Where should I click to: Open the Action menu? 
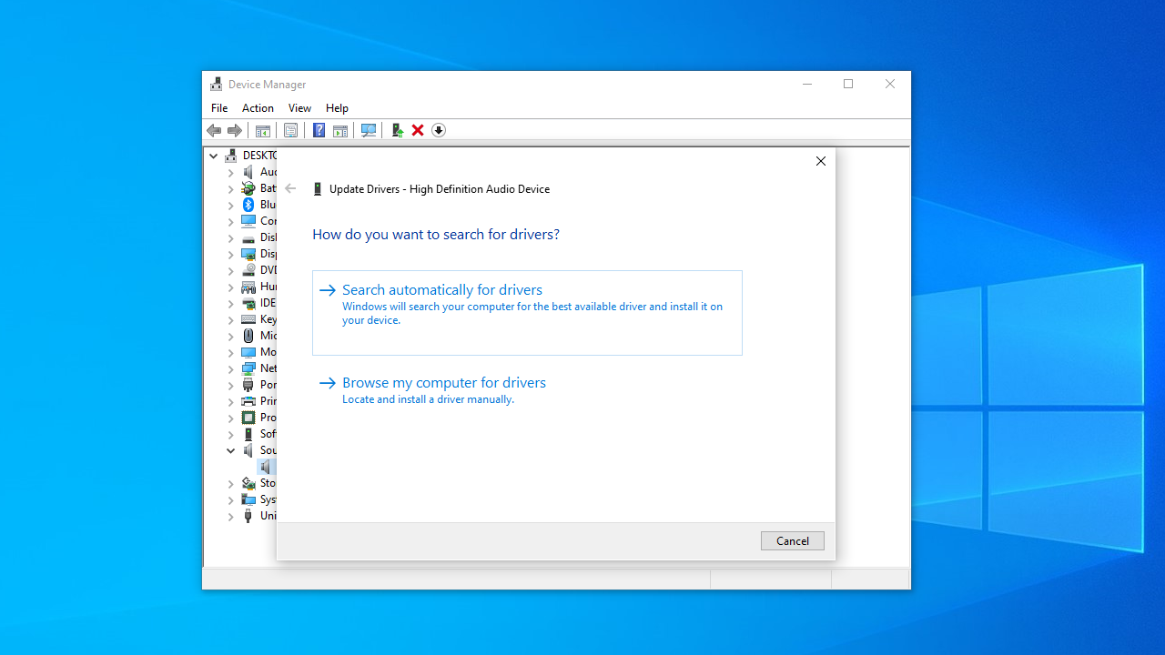(x=258, y=107)
